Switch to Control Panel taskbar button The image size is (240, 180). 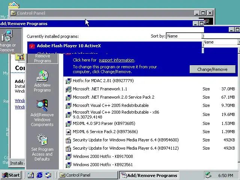click(88, 175)
